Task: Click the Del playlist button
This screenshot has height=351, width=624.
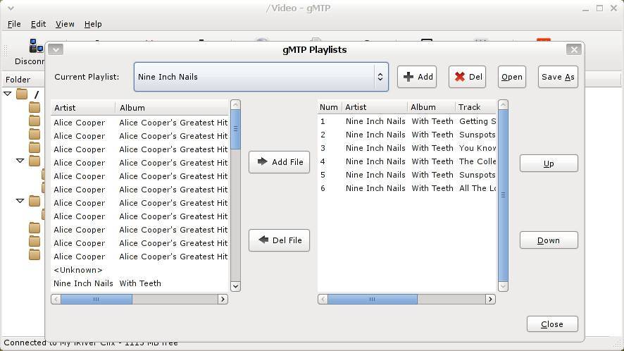Action: click(x=468, y=77)
